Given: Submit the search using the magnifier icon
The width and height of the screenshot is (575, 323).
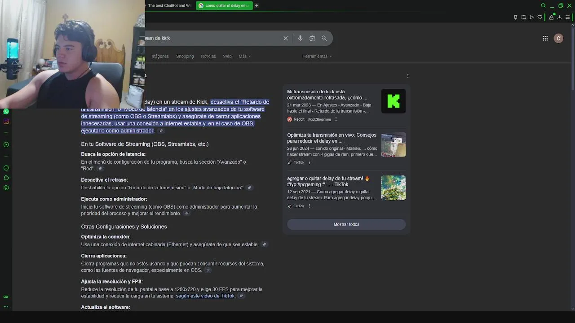Looking at the screenshot, I should [x=324, y=38].
